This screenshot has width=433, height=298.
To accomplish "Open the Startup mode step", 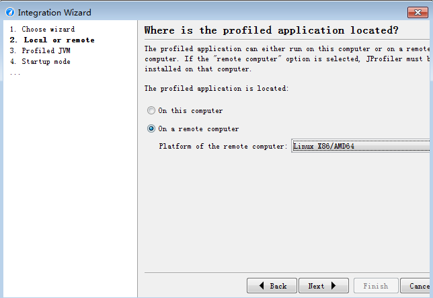I will click(x=40, y=62).
